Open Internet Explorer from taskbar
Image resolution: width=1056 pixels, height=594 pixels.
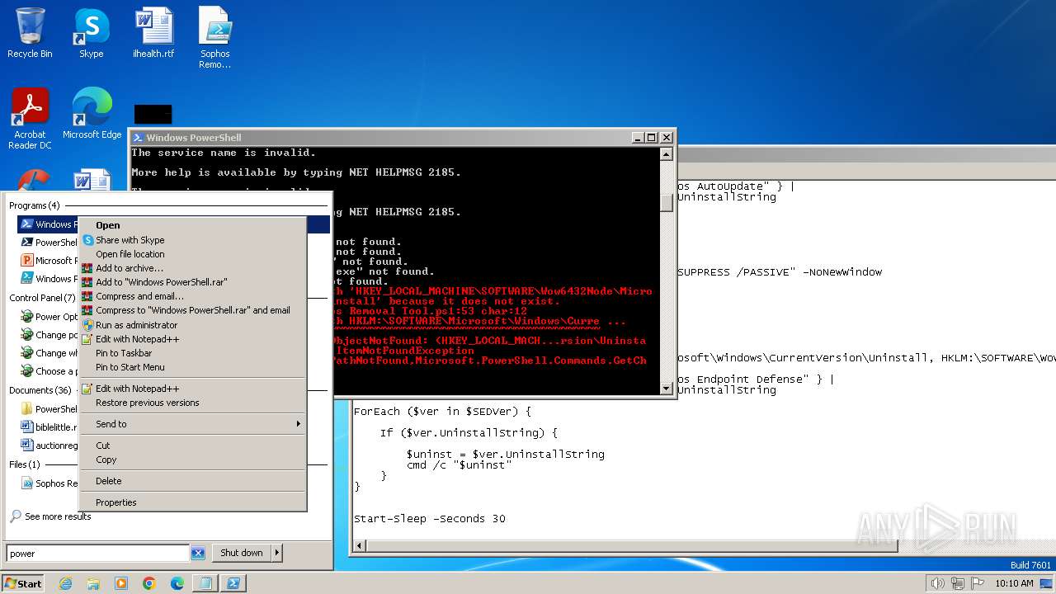[x=65, y=583]
